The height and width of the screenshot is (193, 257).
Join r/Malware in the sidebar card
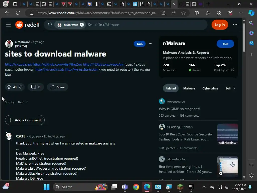(x=225, y=44)
